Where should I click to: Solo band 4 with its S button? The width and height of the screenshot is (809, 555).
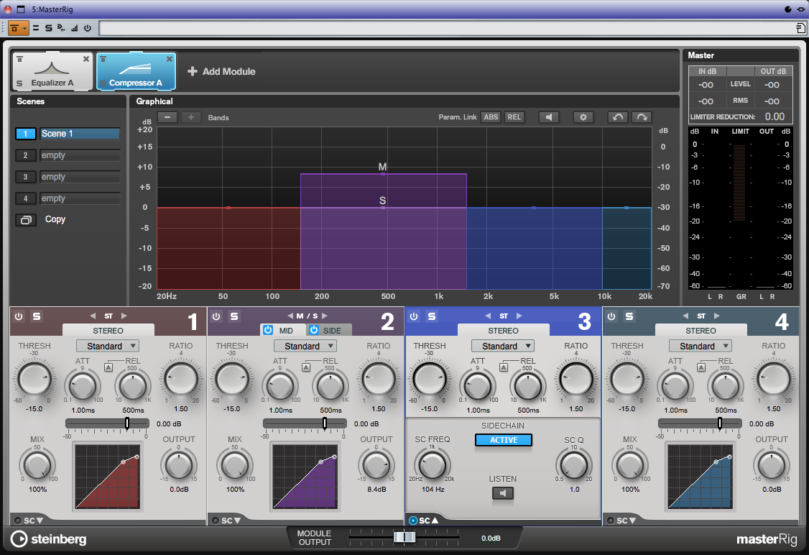point(629,316)
